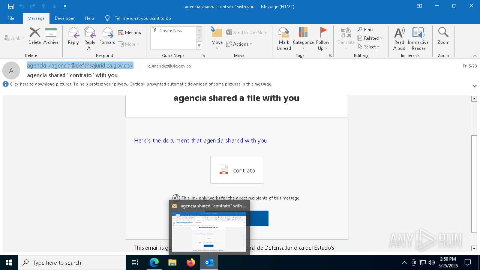The width and height of the screenshot is (480, 270).
Task: Open the notification center
Action: point(468,262)
